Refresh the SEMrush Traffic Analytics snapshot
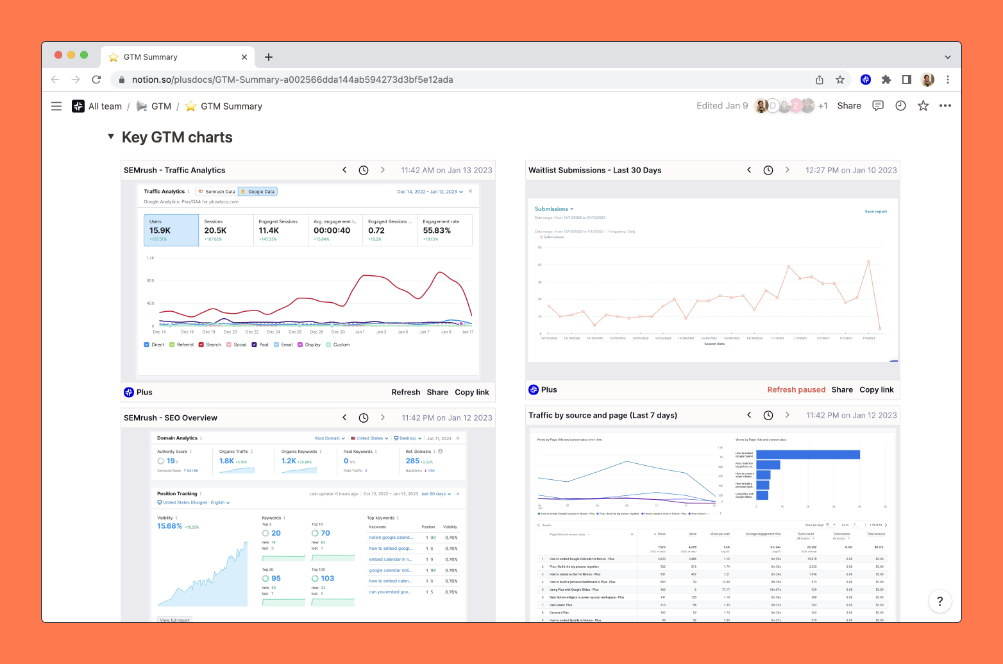The image size is (1003, 664). coord(406,392)
